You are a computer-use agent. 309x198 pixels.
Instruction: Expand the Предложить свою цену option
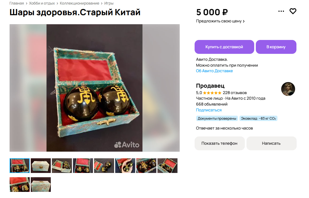coord(220,21)
